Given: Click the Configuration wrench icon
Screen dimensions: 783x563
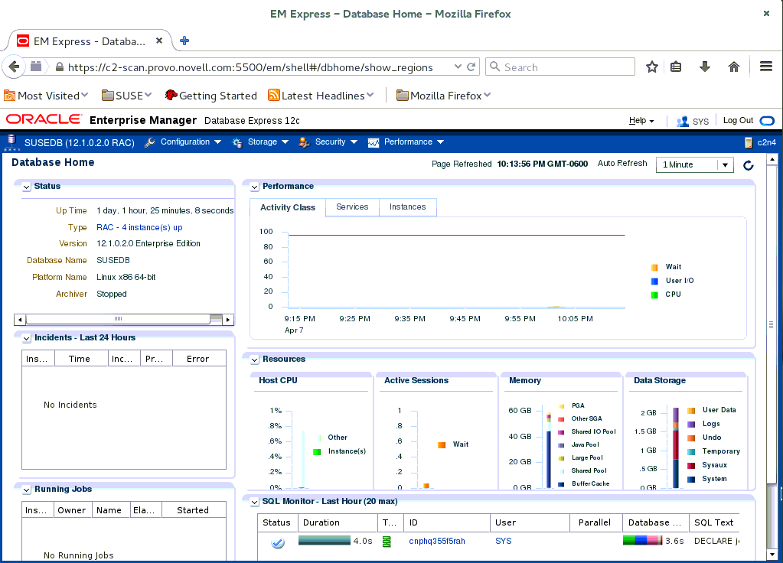Looking at the screenshot, I should coord(149,143).
